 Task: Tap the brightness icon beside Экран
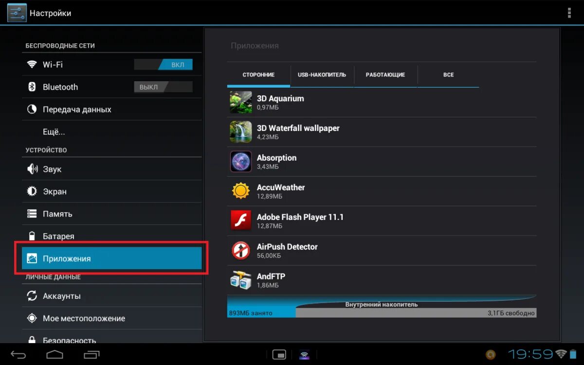coord(32,191)
